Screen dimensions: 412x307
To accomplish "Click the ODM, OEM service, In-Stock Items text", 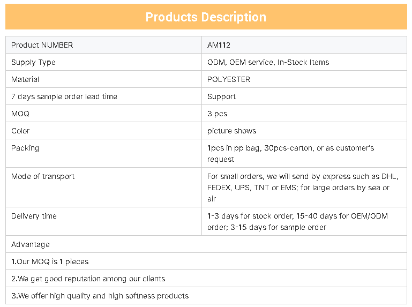I will point(268,62).
